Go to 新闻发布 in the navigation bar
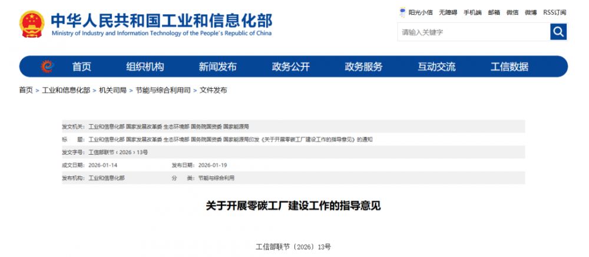 click(x=217, y=67)
